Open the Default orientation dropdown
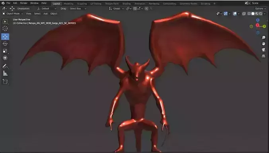This screenshot has width=269, height=153. click(x=47, y=9)
